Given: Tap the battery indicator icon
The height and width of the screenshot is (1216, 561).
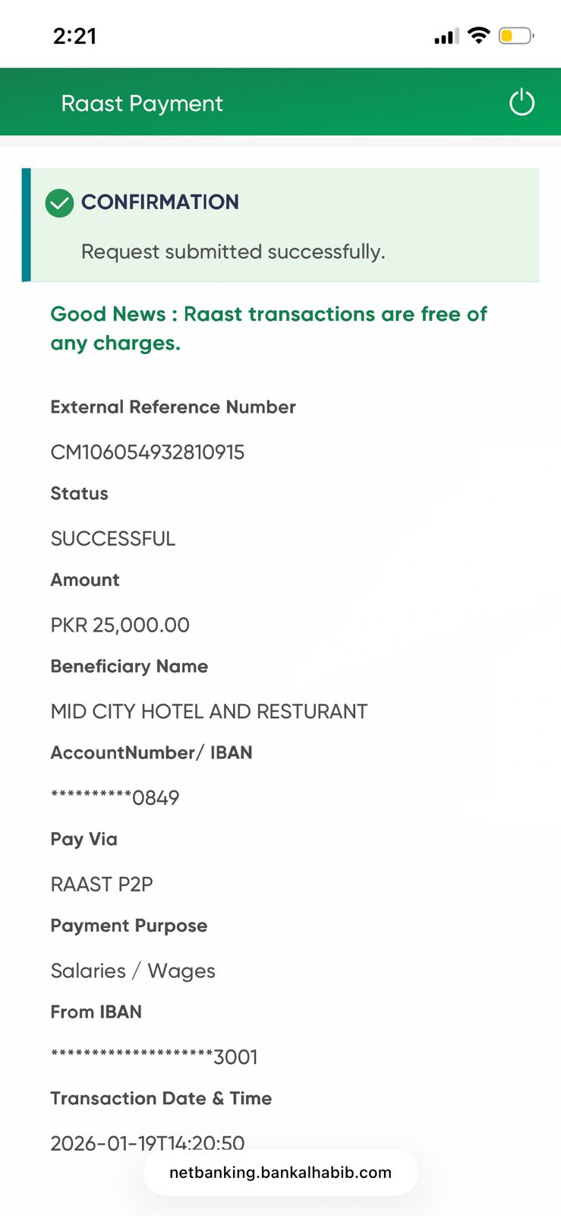Looking at the screenshot, I should tap(516, 36).
